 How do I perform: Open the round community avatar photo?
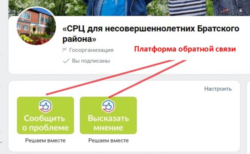click(36, 26)
